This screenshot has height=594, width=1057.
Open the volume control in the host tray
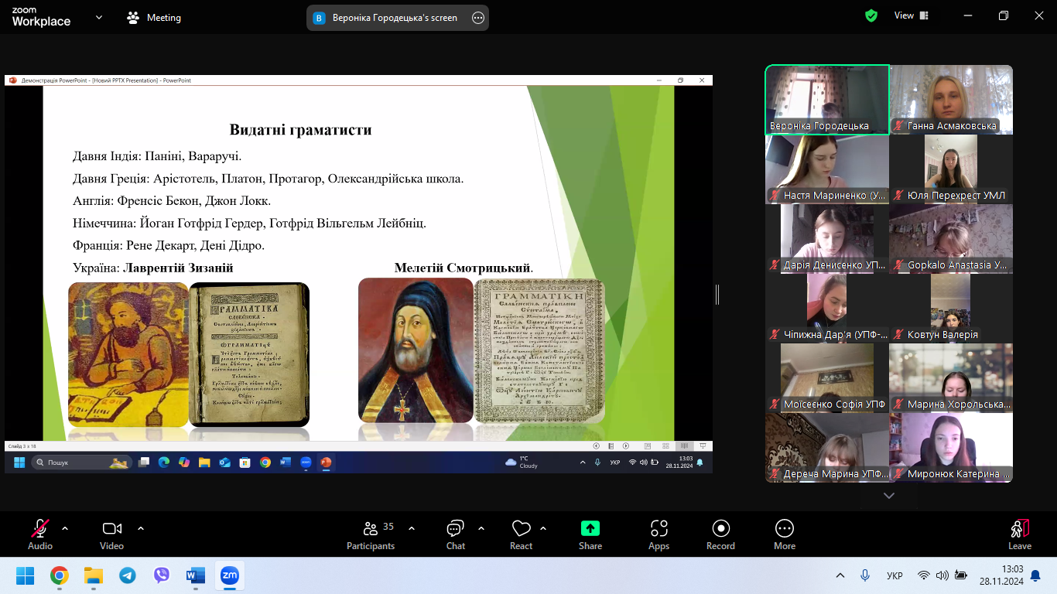click(x=942, y=575)
